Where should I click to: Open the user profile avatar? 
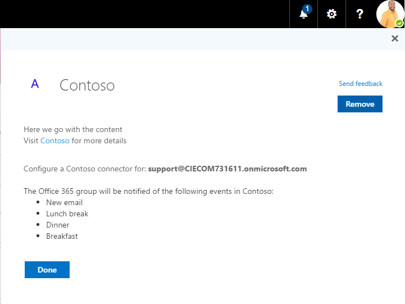coord(390,14)
